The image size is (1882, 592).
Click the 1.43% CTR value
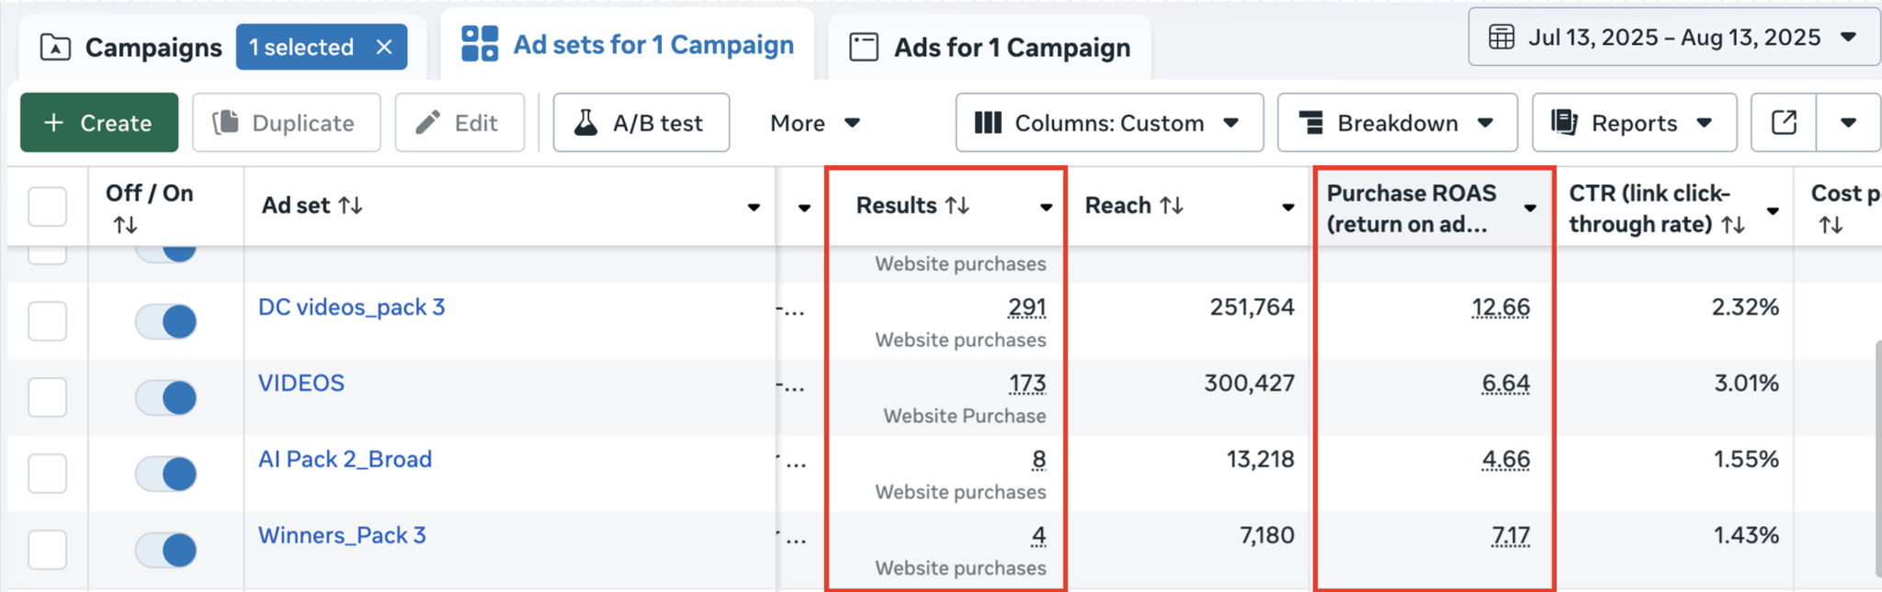point(1747,536)
